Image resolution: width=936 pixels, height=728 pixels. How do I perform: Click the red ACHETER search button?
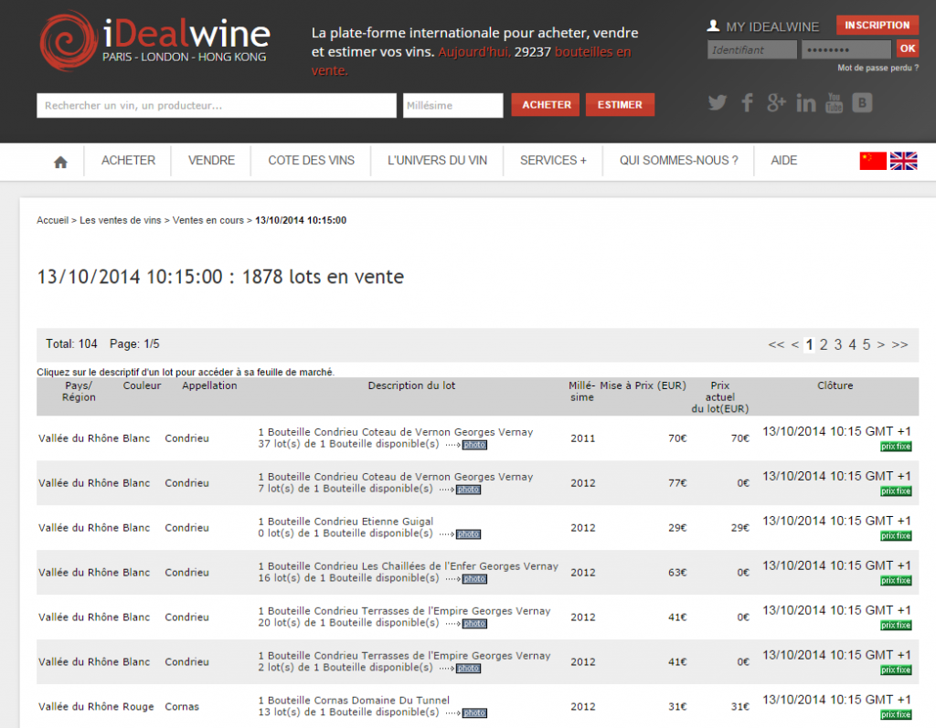click(x=546, y=105)
